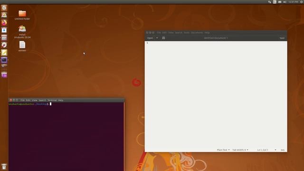Open the terminal File menu

22,100
